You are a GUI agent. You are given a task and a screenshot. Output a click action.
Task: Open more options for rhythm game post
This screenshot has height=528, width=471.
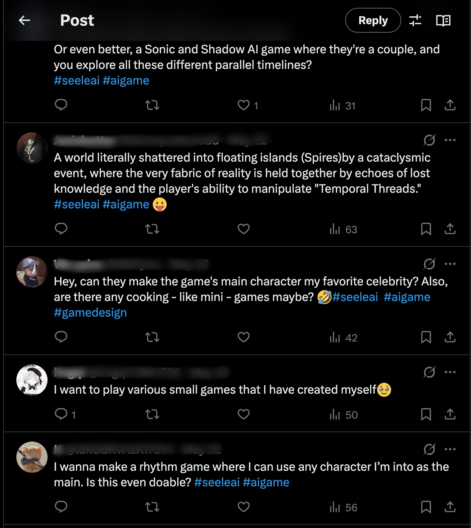pos(450,449)
